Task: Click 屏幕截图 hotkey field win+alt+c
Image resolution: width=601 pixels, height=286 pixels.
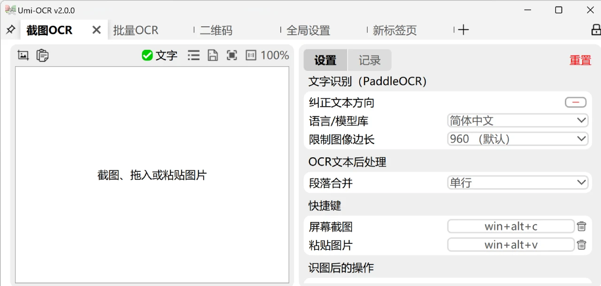Action: click(511, 226)
